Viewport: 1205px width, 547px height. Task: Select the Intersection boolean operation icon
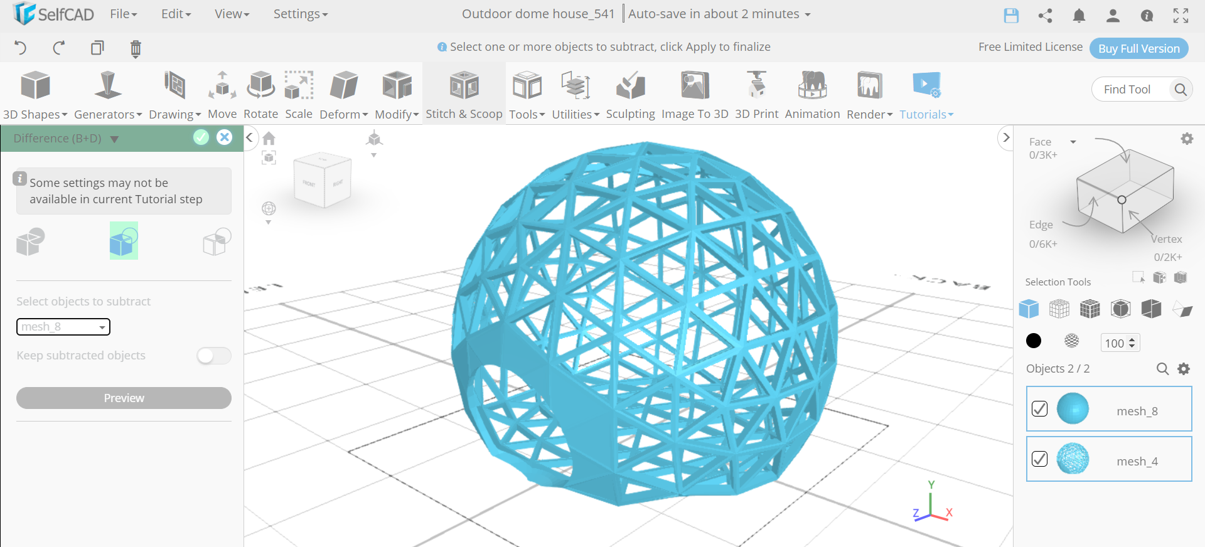[217, 241]
